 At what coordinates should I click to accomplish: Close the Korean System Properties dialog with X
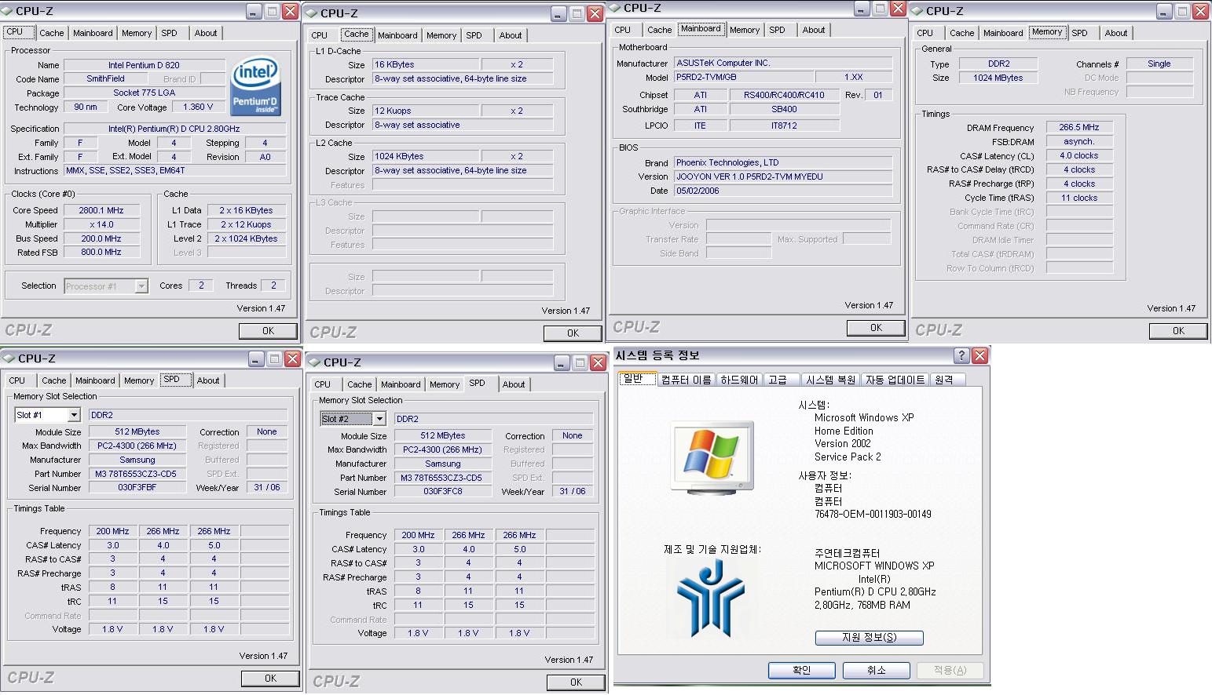[x=979, y=355]
